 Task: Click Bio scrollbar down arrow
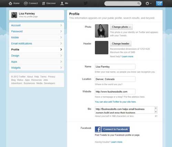click(156, 112)
